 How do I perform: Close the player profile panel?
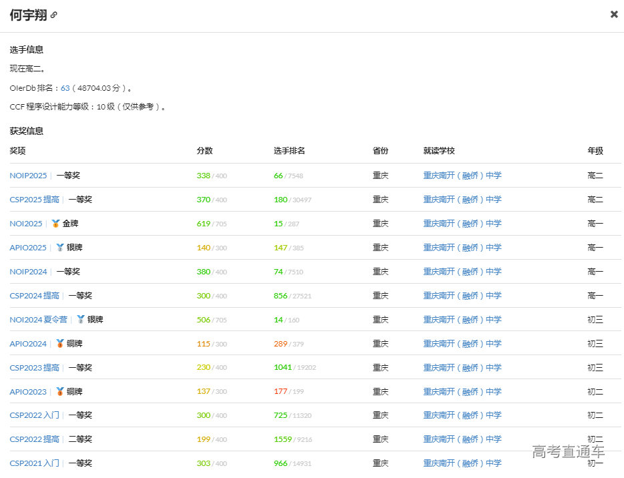614,14
